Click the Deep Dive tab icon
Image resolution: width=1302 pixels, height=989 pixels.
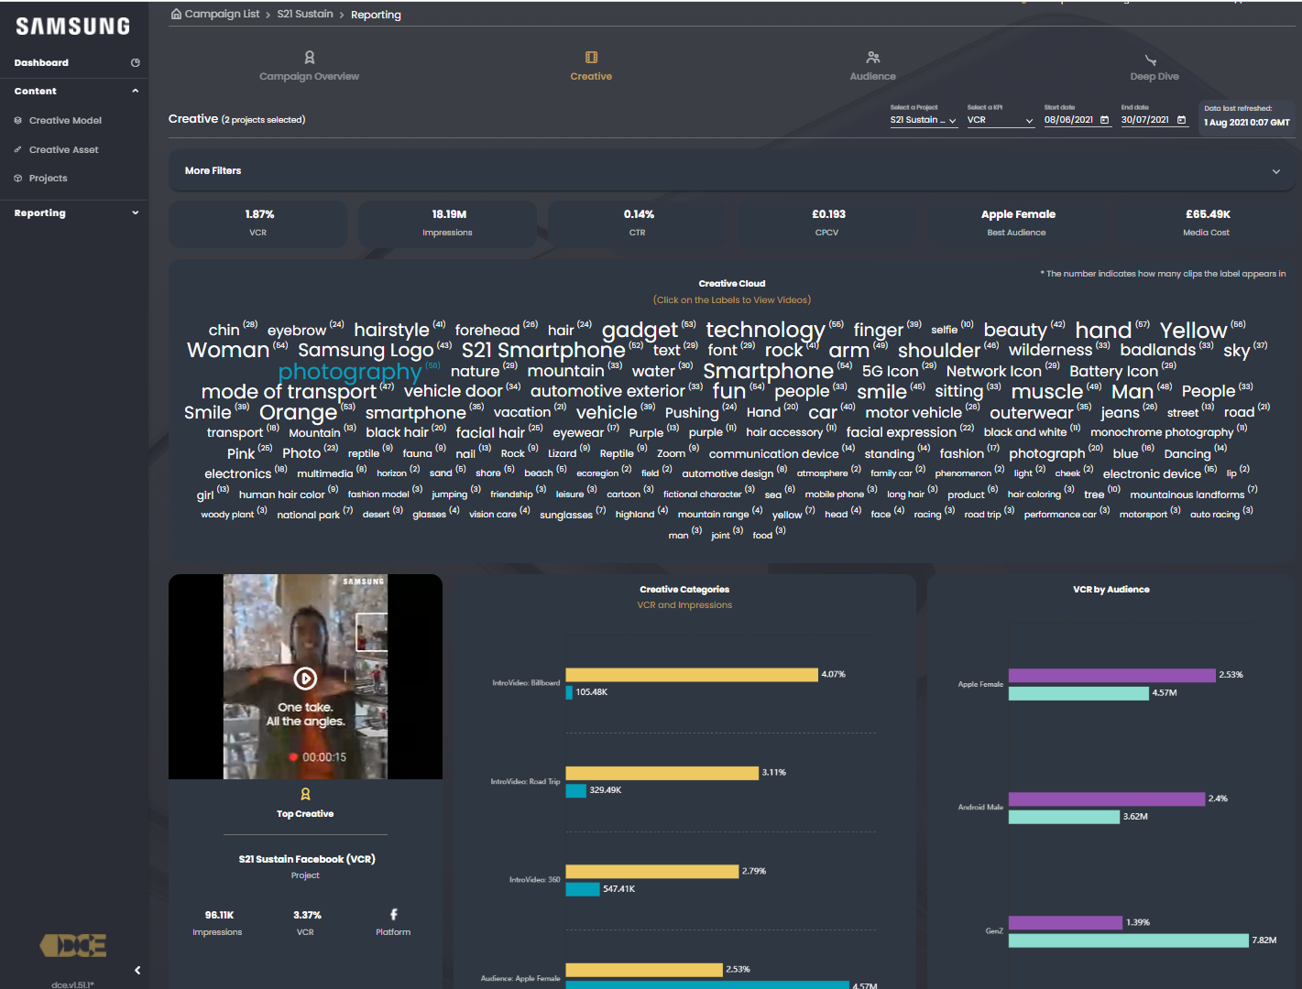[1151, 60]
